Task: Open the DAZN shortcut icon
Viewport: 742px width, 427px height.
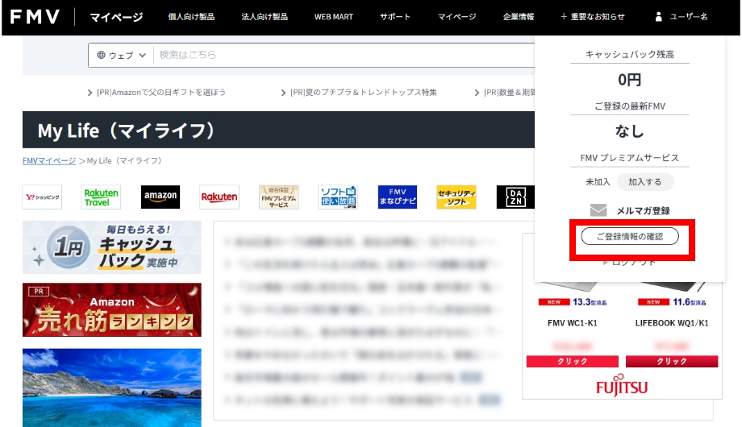Action: (515, 197)
